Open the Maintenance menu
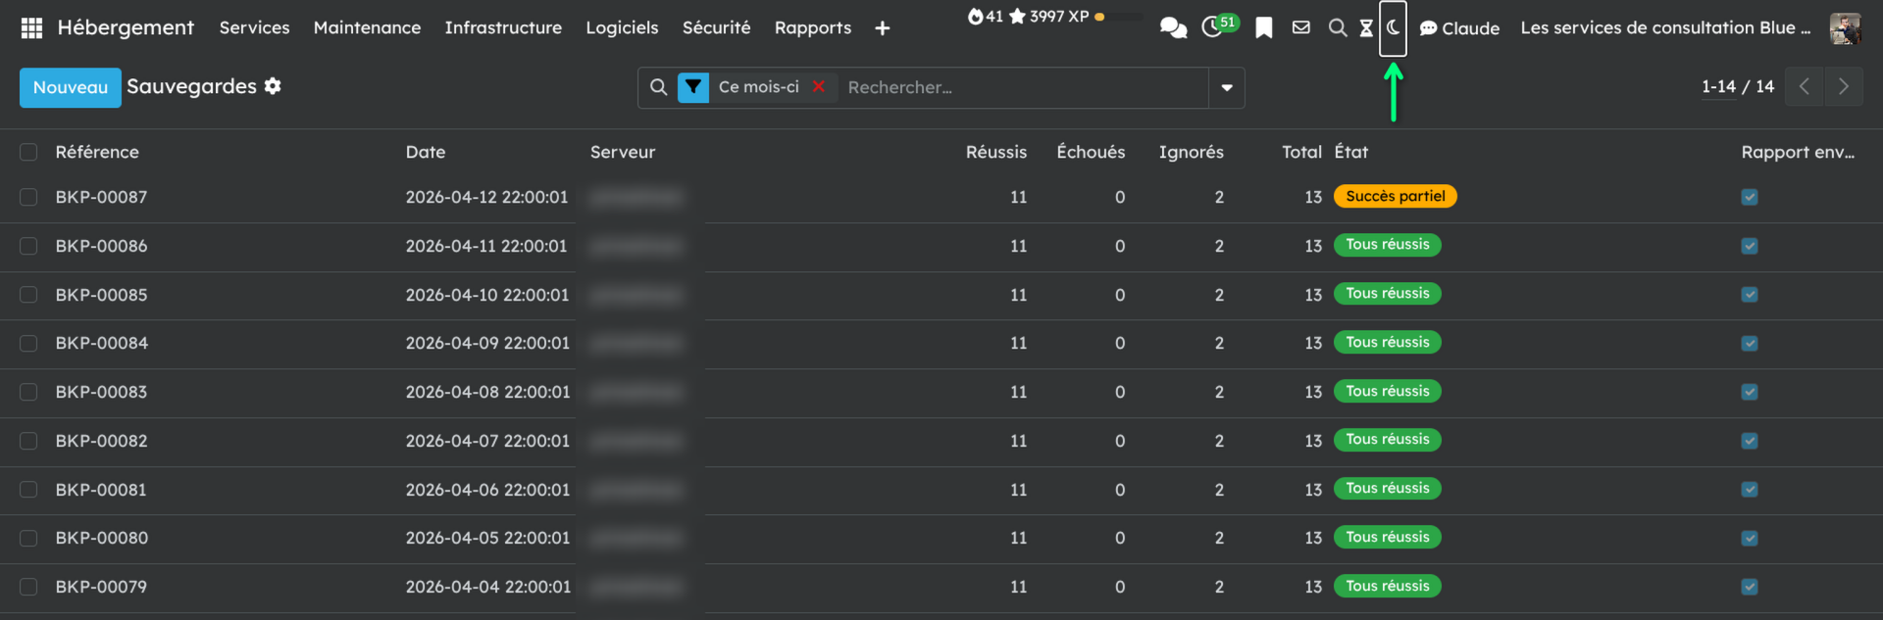Viewport: 1883px width, 620px height. click(x=367, y=28)
